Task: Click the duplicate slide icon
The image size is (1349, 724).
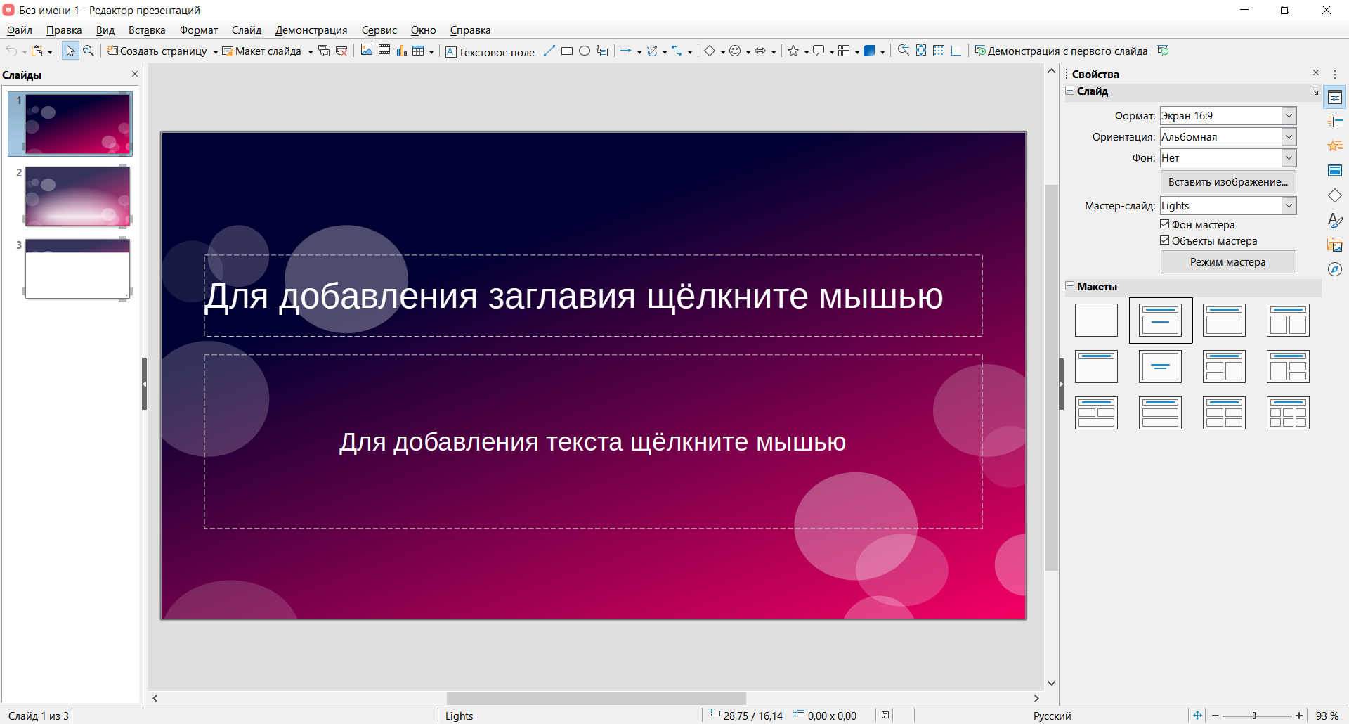Action: pos(324,51)
